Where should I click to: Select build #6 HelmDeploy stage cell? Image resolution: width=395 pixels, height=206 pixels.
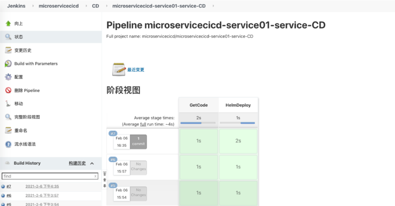pos(238,167)
